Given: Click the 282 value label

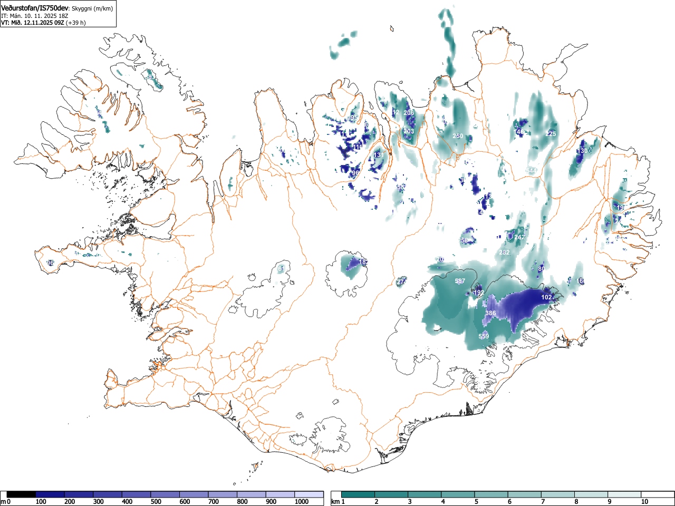Looking at the screenshot, I should tap(505, 252).
